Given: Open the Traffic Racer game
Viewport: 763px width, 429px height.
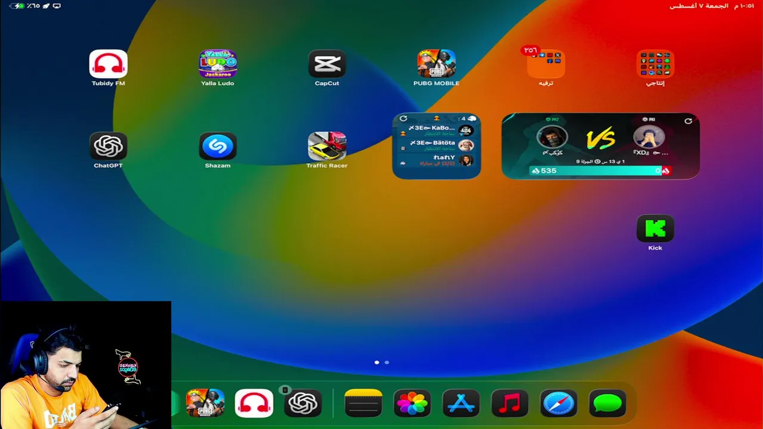Looking at the screenshot, I should (x=327, y=146).
